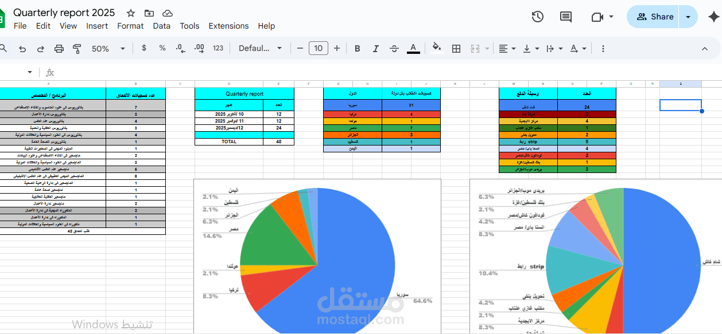Viewport: 722px width, 334px height.
Task: Open the vertical align dropdown
Action: (x=531, y=49)
